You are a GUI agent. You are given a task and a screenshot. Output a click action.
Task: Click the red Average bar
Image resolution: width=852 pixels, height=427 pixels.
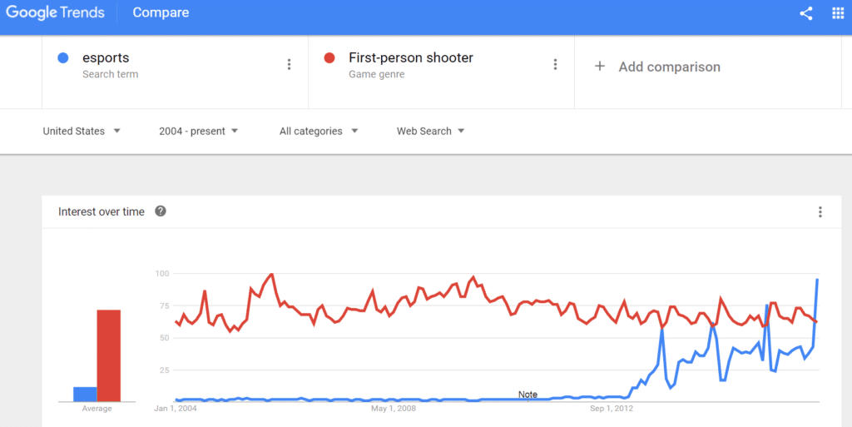pyautogui.click(x=109, y=356)
